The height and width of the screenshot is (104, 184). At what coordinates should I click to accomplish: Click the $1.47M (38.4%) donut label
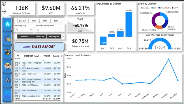[146, 13]
